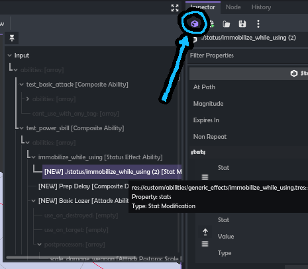Image resolution: width=308 pixels, height=269 pixels.
Task: Open the three-dot Inspector options menu
Action: coord(258,24)
